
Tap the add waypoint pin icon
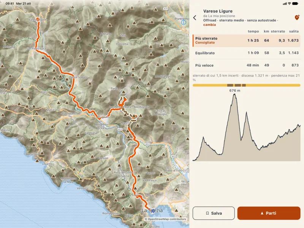click(x=297, y=17)
